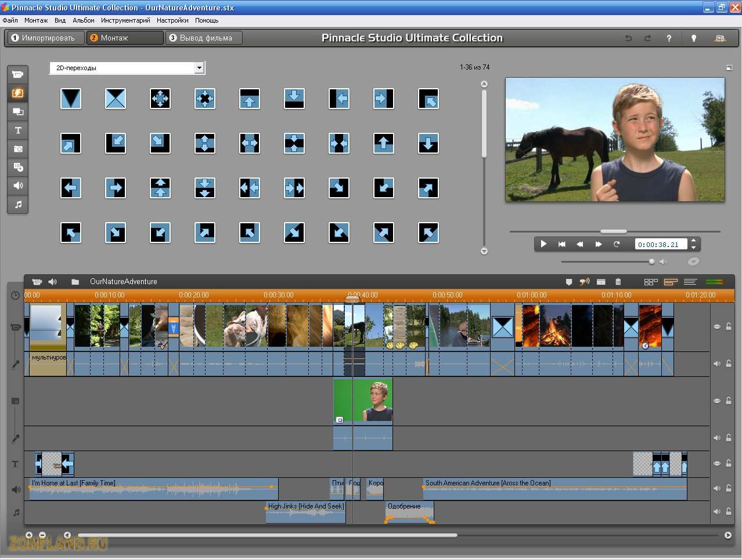Split the clip with the razor icon
This screenshot has height=559, width=742.
pos(601,282)
